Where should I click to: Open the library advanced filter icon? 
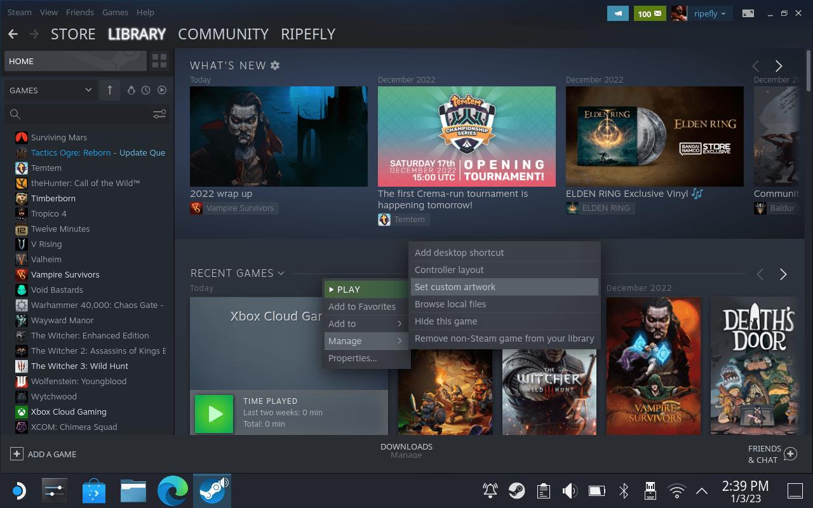tap(159, 114)
